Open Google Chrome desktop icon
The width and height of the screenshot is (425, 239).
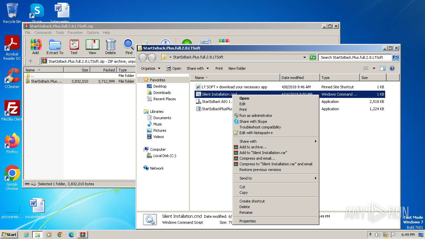click(x=12, y=178)
